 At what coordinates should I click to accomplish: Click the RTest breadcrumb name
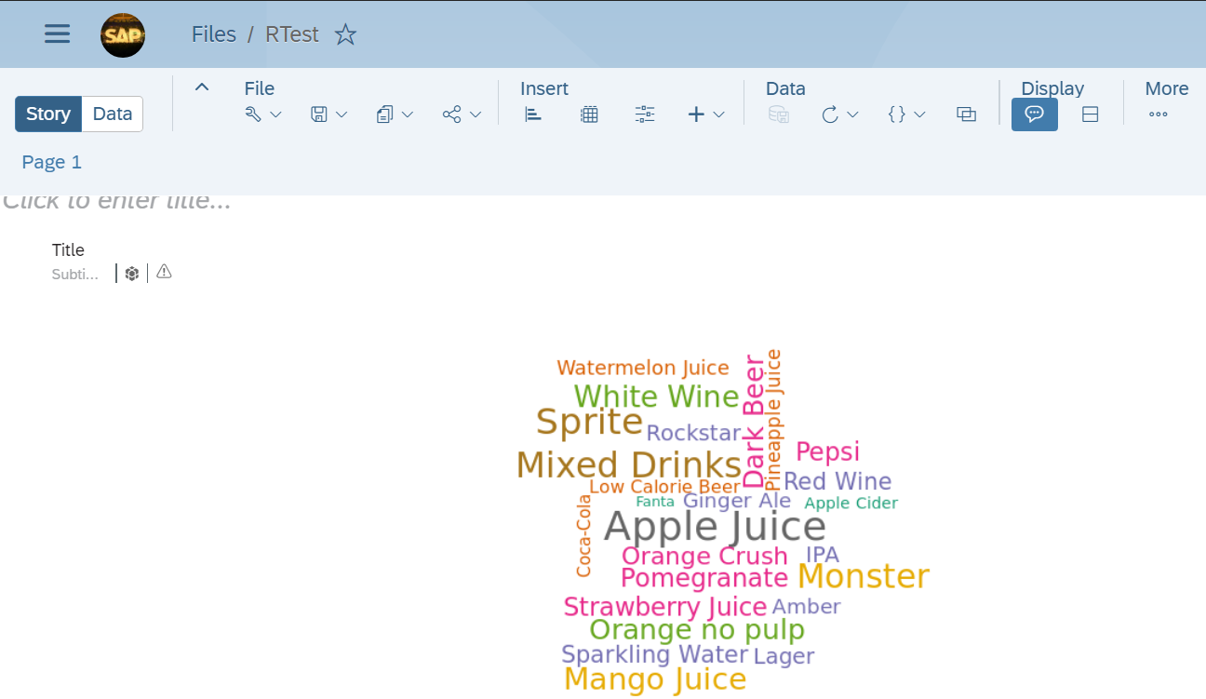292,34
